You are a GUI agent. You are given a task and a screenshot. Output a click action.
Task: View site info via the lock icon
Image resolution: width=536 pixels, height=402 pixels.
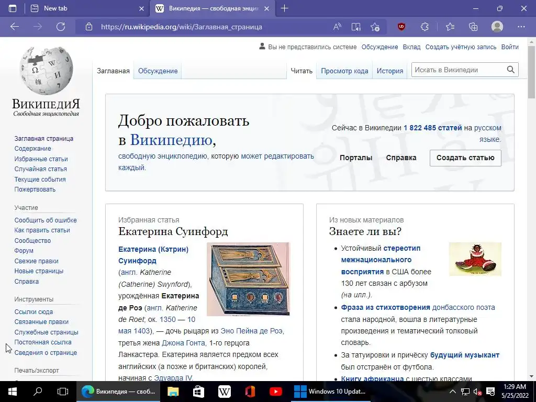coord(89,27)
